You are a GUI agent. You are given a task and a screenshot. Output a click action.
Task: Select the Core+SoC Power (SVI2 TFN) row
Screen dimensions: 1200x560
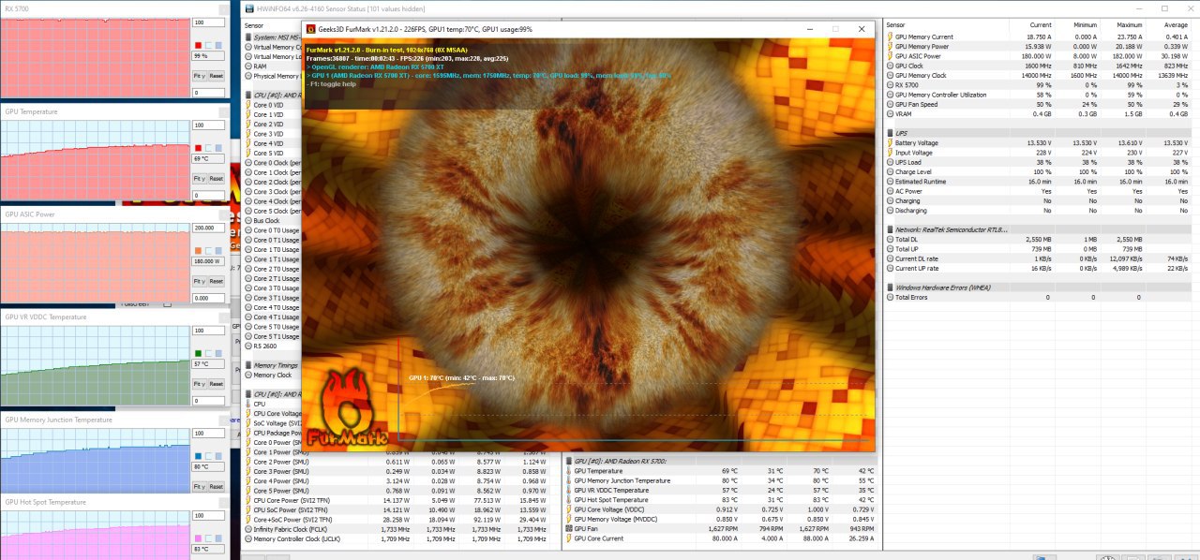399,520
